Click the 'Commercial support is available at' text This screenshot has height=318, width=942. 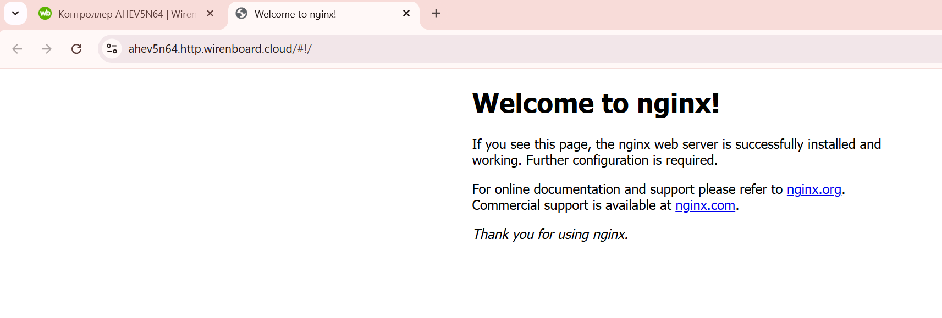click(x=572, y=205)
